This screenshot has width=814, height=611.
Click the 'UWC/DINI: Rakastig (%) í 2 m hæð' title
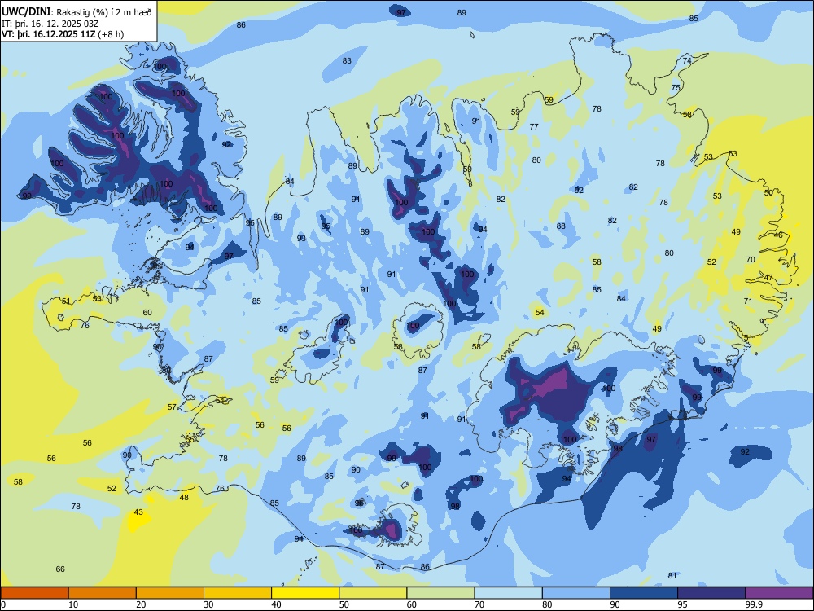click(x=77, y=12)
